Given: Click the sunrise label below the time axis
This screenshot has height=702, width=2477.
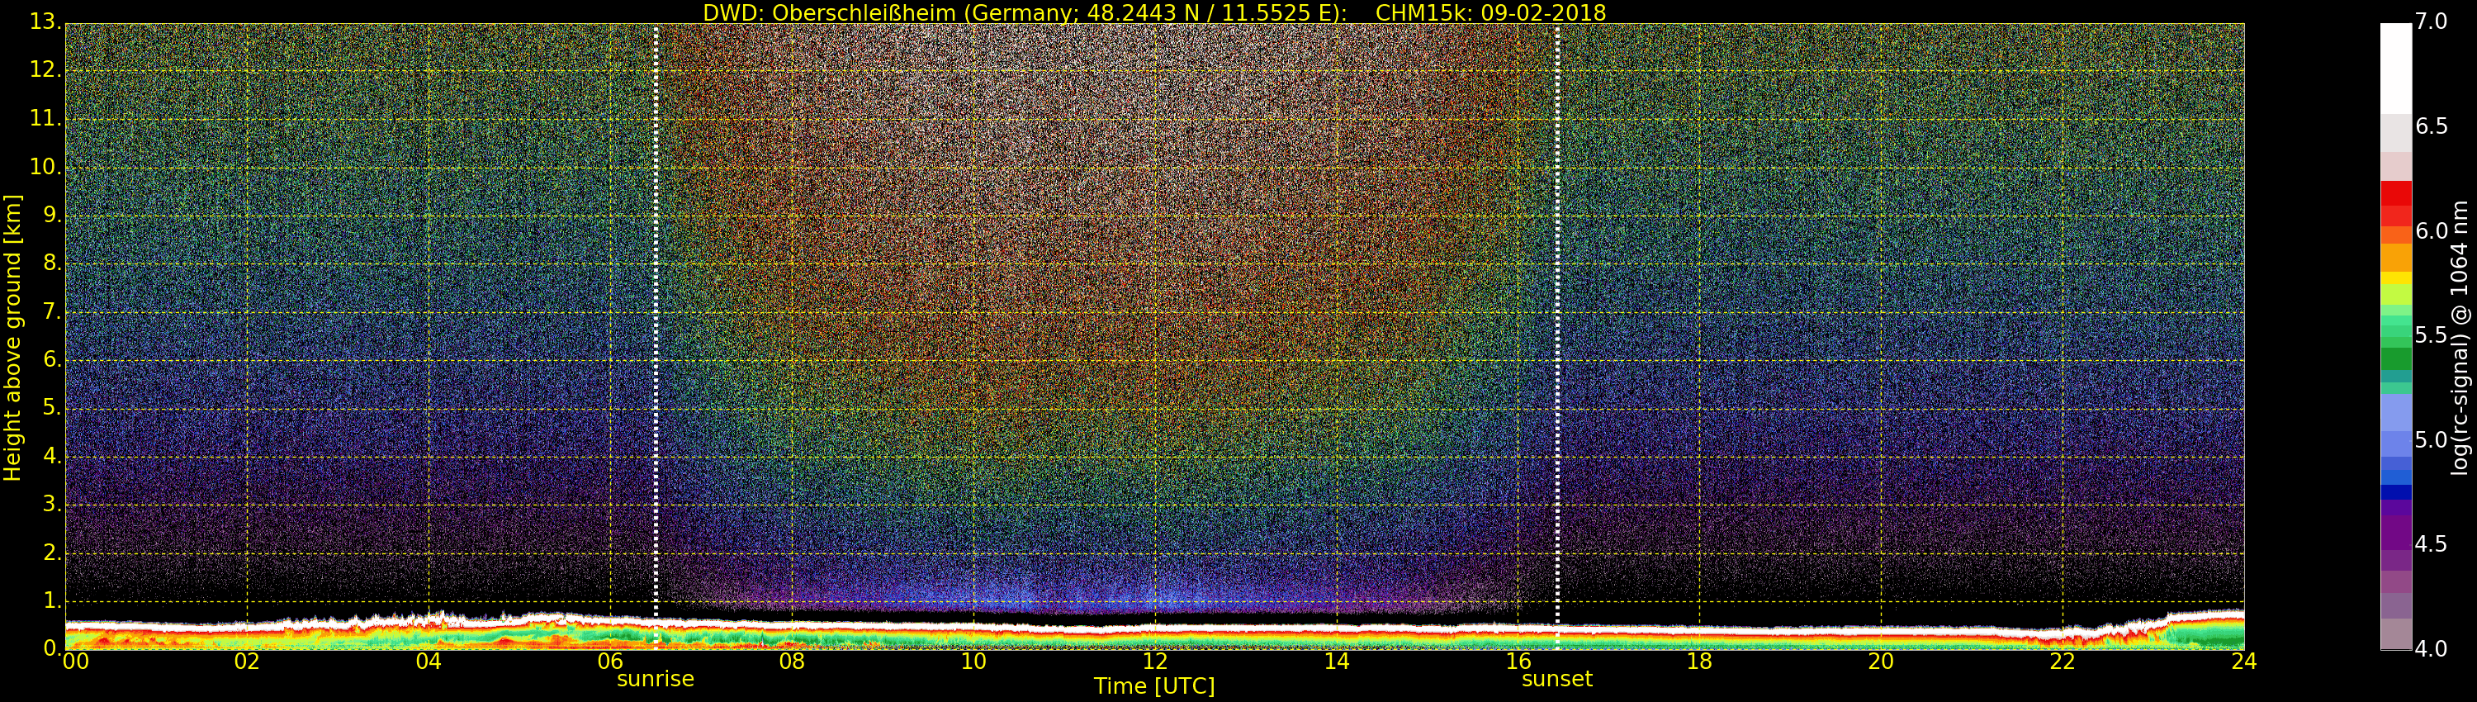Looking at the screenshot, I should point(655,679).
